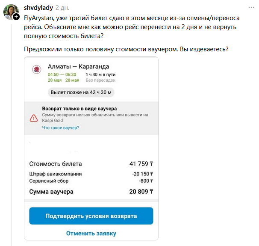This screenshot has height=246, width=259.
Task: Click the plus follow badge on avatar
Action: [16, 18]
